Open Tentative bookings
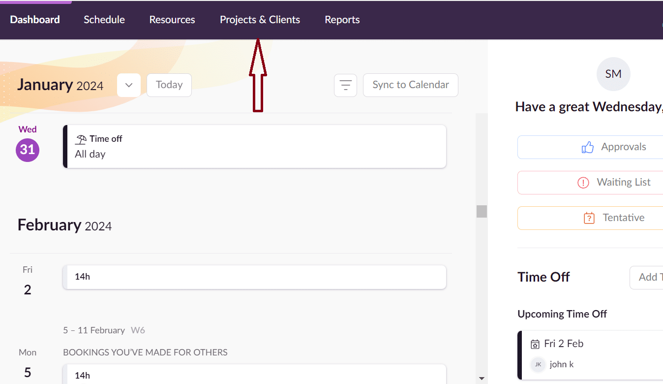The height and width of the screenshot is (384, 663). point(590,218)
